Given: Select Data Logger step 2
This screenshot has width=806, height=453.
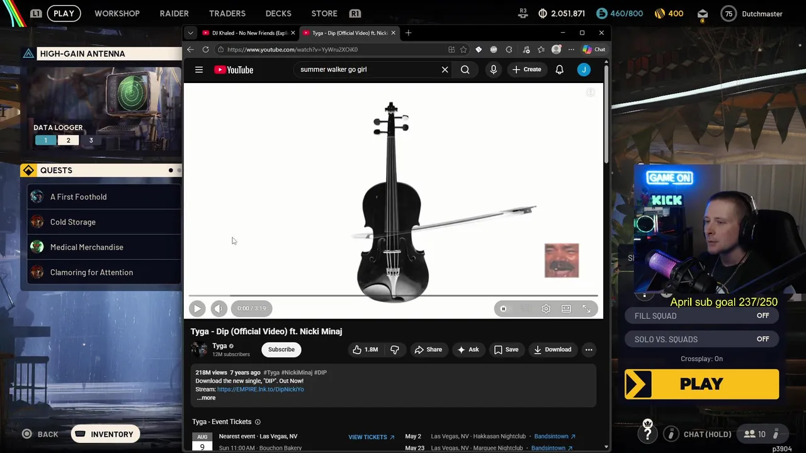Looking at the screenshot, I should [68, 140].
